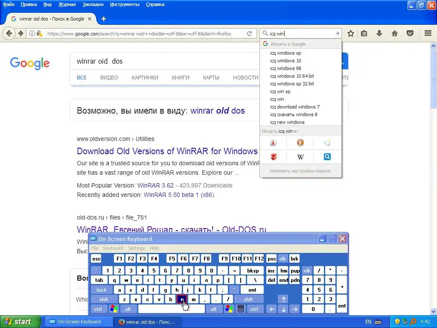Go back with the Firefox back arrow
Image resolution: width=437 pixels, height=328 pixels.
[x=9, y=33]
